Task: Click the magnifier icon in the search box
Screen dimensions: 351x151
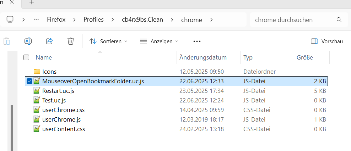Action: click(x=339, y=20)
